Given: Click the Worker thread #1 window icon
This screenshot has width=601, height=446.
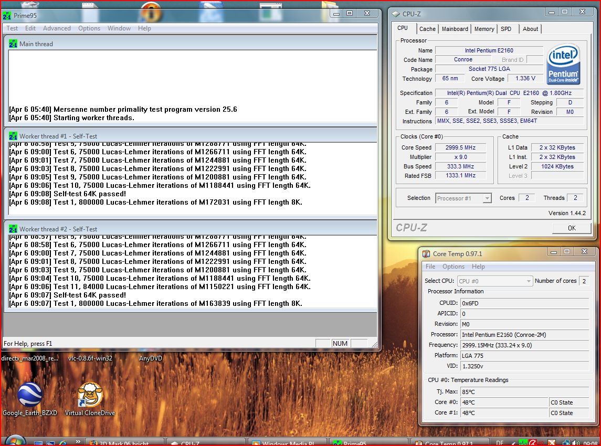Looking at the screenshot, I should (x=13, y=136).
